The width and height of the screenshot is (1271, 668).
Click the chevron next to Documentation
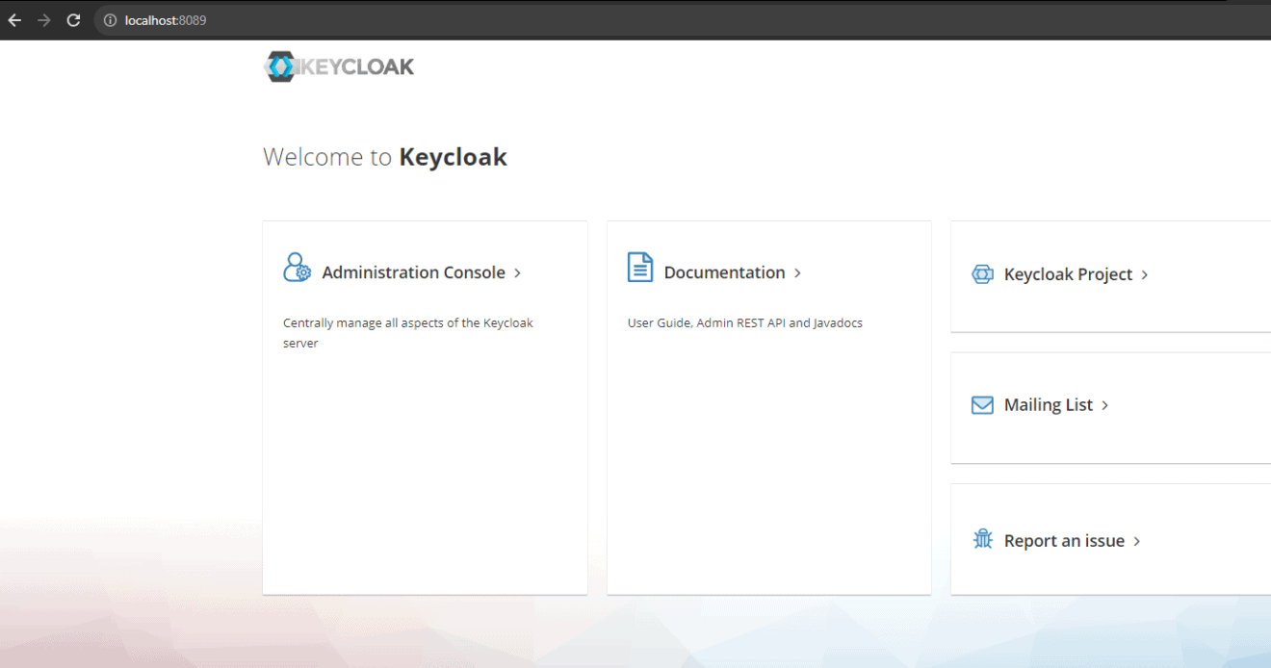coord(797,272)
